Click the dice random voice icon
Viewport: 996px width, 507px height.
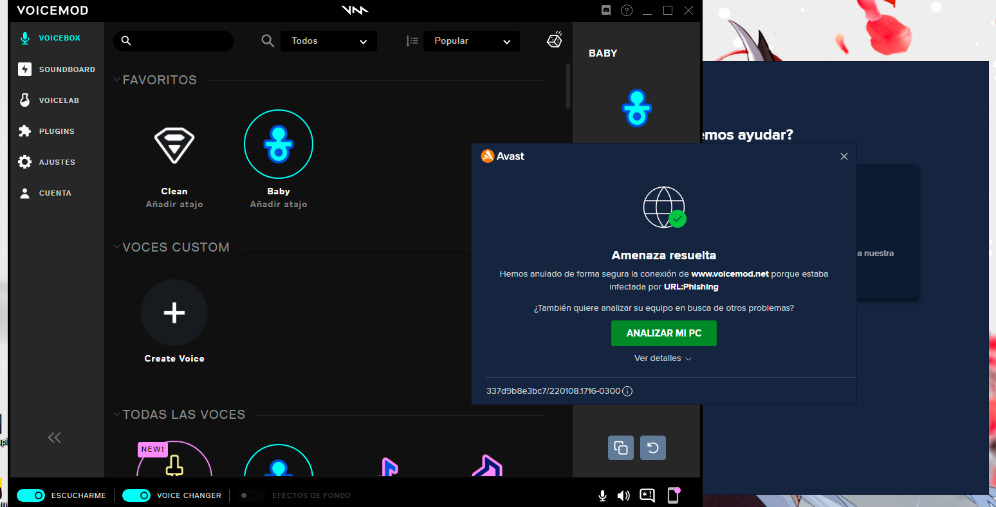point(555,40)
